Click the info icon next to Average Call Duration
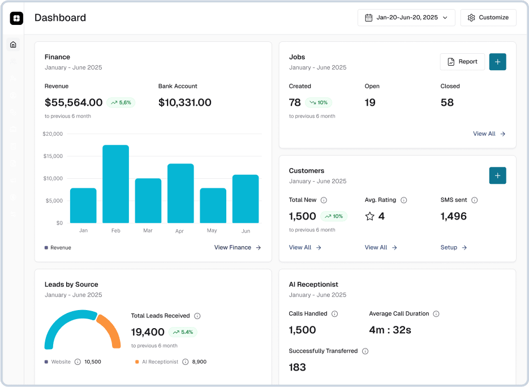The width and height of the screenshot is (529, 387). click(x=436, y=314)
